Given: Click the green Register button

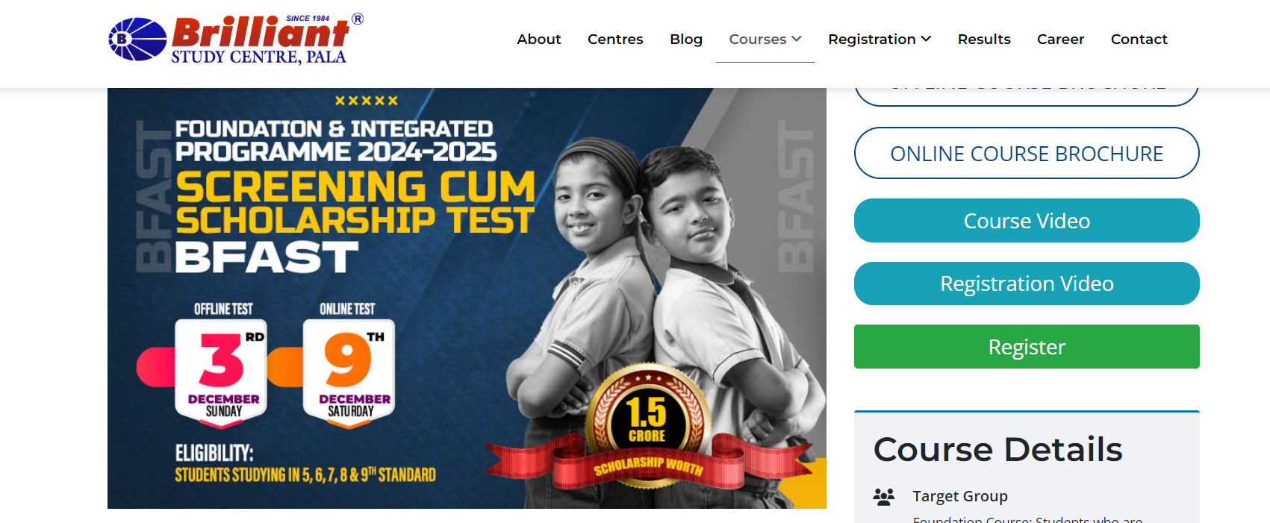Looking at the screenshot, I should click(x=1027, y=347).
